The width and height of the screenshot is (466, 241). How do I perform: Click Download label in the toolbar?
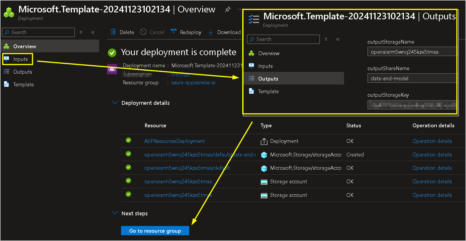click(x=229, y=32)
